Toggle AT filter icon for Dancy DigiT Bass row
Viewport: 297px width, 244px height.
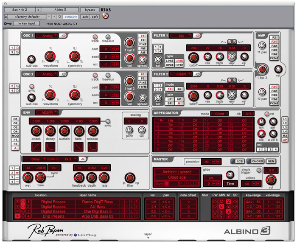pos(228,202)
